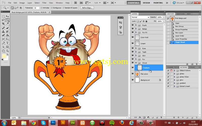Viewport: 202px width, 126px height.
Task: Hide the Pupils layer group
Action: pos(133,25)
